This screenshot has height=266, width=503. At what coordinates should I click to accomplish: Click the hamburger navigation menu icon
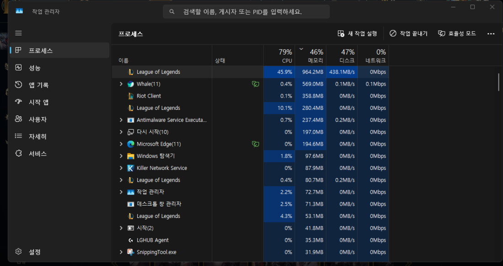[x=18, y=33]
